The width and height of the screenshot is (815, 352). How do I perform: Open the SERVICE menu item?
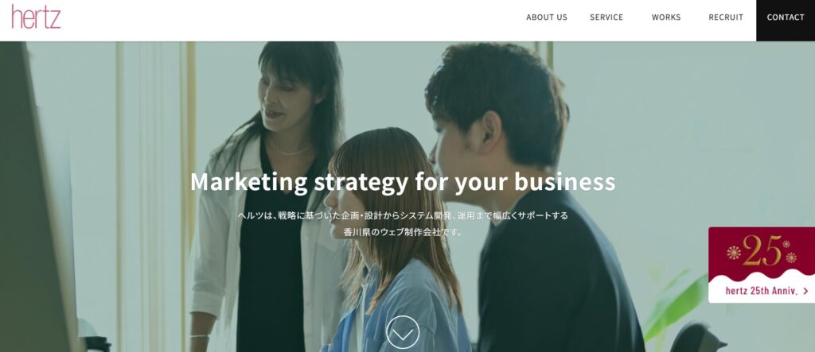[606, 17]
